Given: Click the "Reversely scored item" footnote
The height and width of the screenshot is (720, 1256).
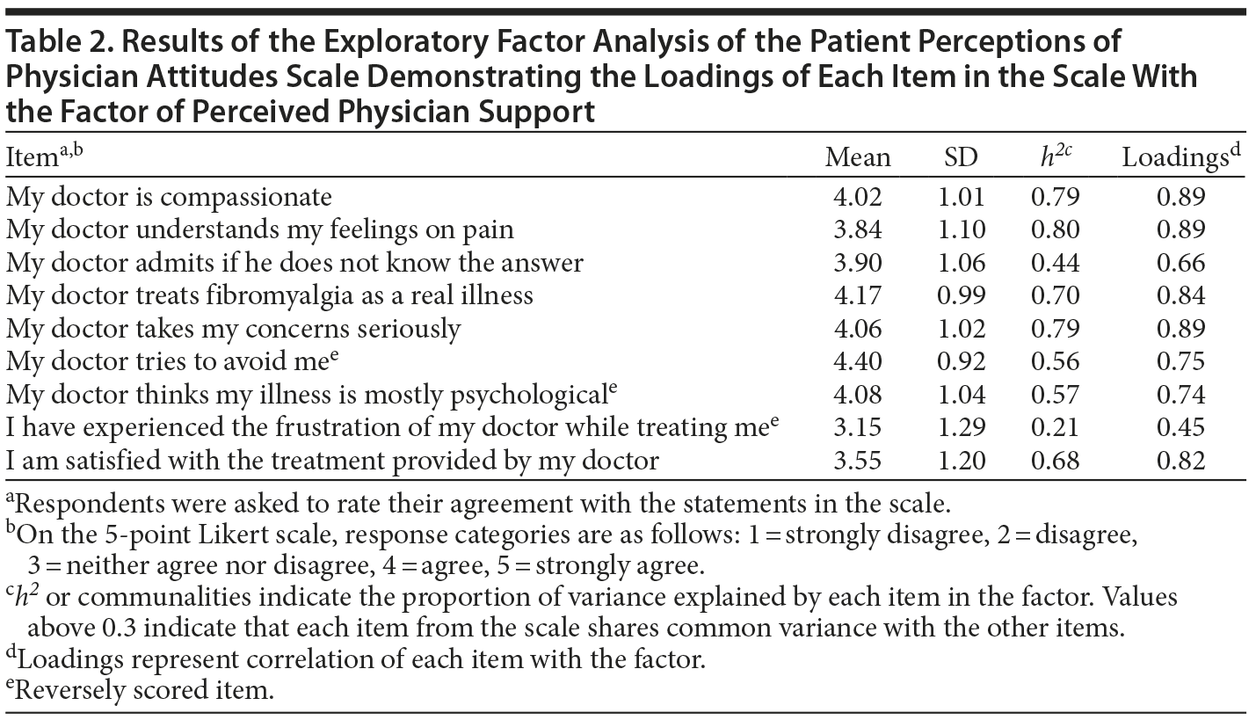Looking at the screenshot, I should click(141, 690).
